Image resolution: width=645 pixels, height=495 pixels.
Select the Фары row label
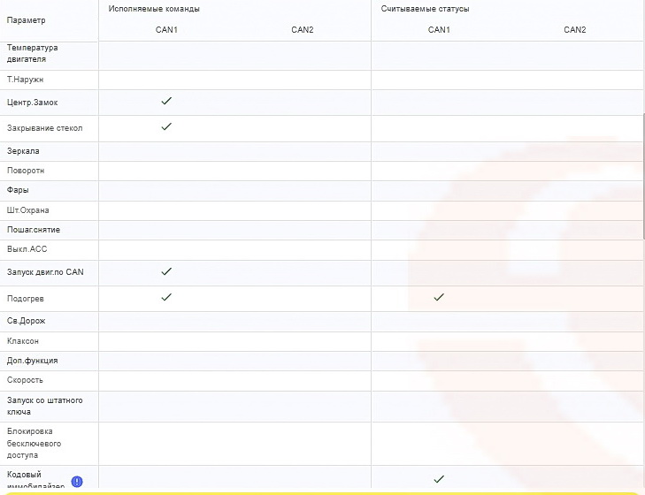click(x=18, y=190)
